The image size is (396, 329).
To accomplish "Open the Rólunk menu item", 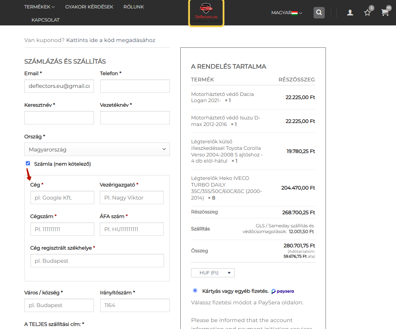I will pos(134,7).
